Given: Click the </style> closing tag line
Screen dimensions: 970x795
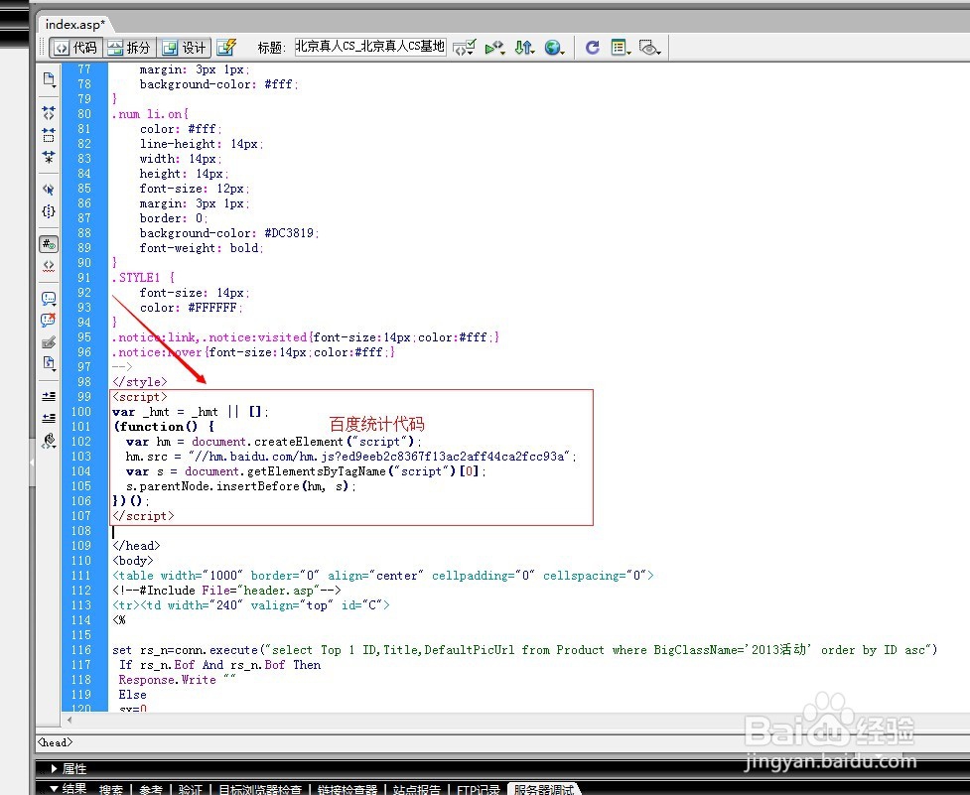Looking at the screenshot, I should pyautogui.click(x=139, y=382).
